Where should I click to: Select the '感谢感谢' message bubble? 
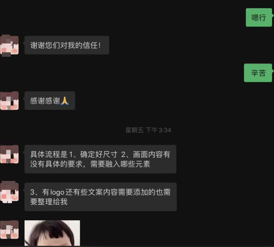pyautogui.click(x=50, y=101)
